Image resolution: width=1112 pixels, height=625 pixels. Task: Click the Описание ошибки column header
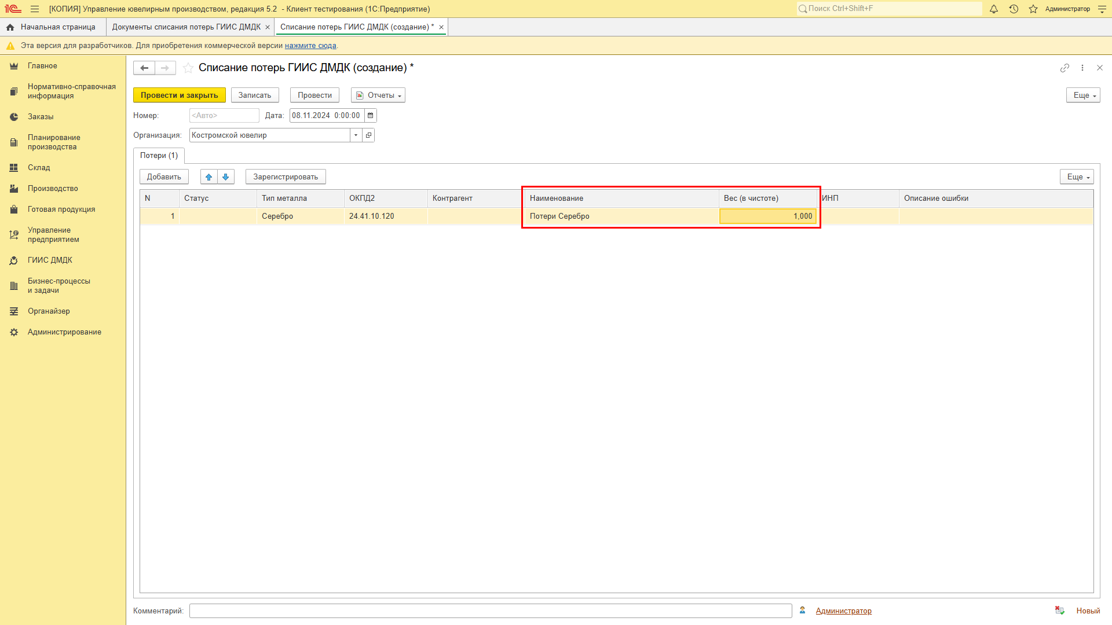pos(996,198)
